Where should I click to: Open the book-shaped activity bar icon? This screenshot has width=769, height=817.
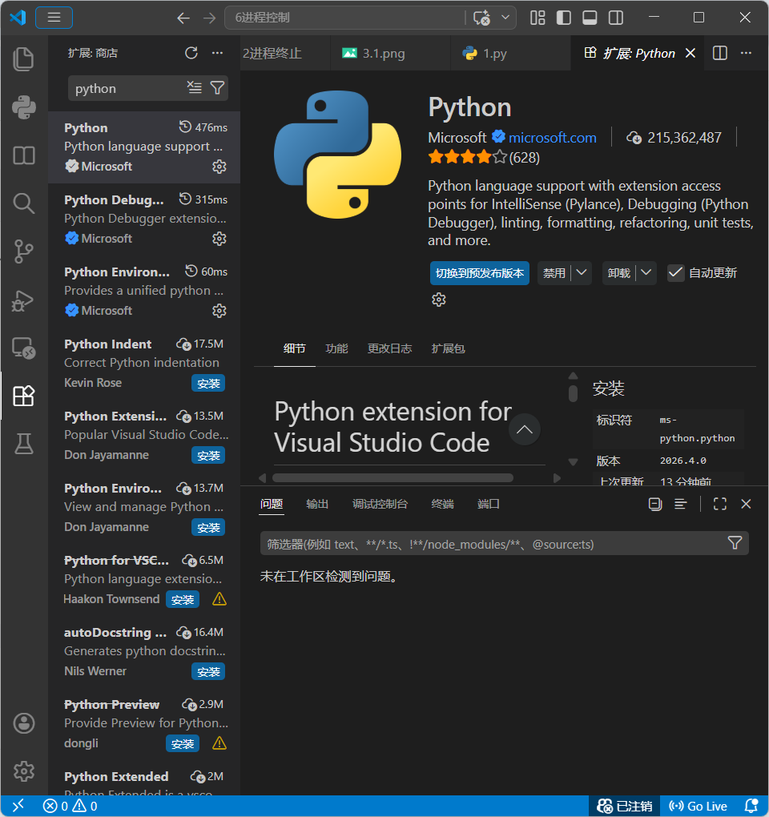click(23, 155)
